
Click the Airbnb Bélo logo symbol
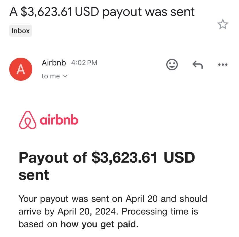(28, 120)
